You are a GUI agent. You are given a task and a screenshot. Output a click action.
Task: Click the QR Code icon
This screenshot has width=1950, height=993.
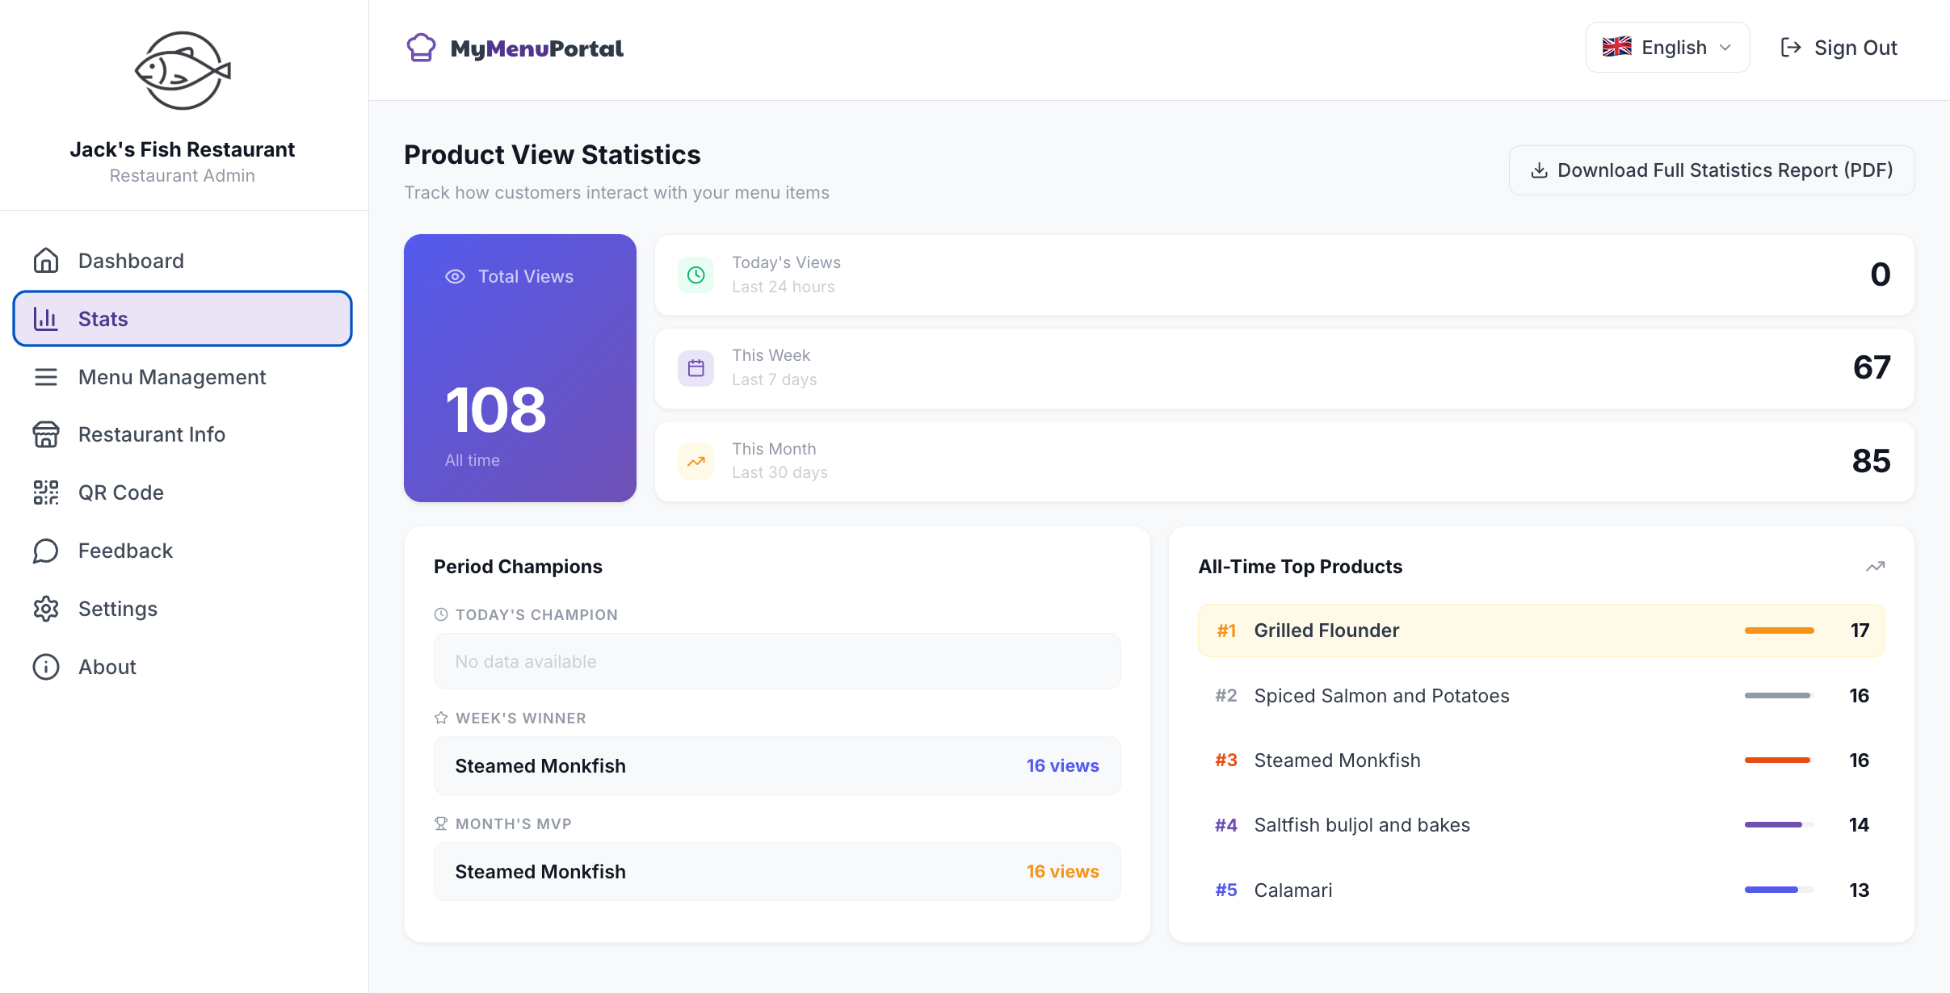click(46, 492)
